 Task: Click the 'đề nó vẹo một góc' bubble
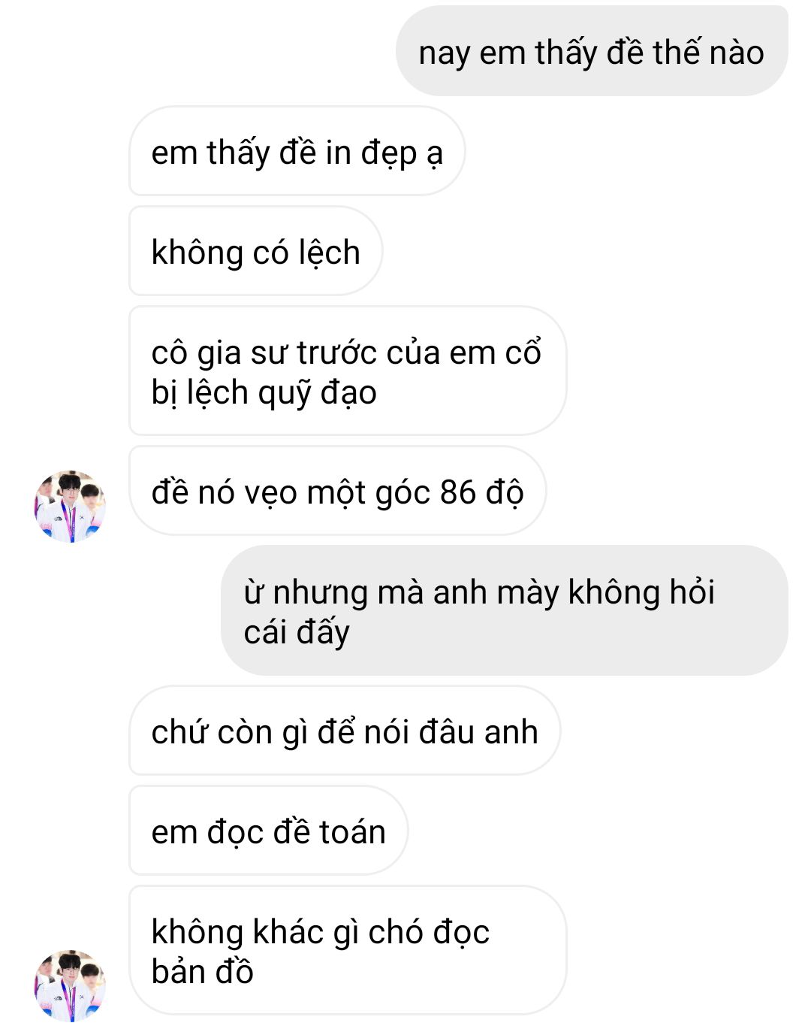(x=337, y=491)
